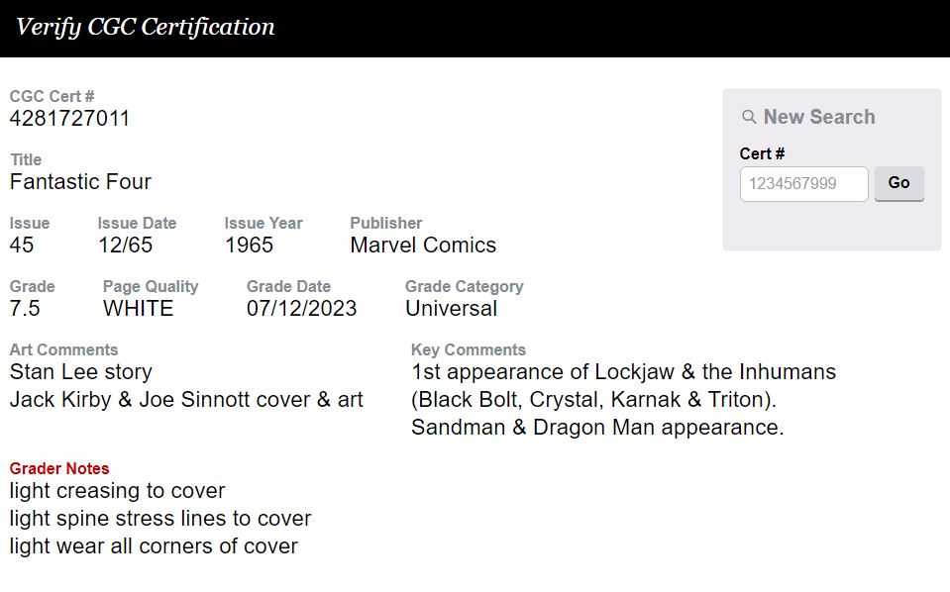
Task: Click the New Search heading
Action: [818, 117]
